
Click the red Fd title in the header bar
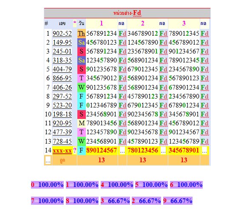137,13
